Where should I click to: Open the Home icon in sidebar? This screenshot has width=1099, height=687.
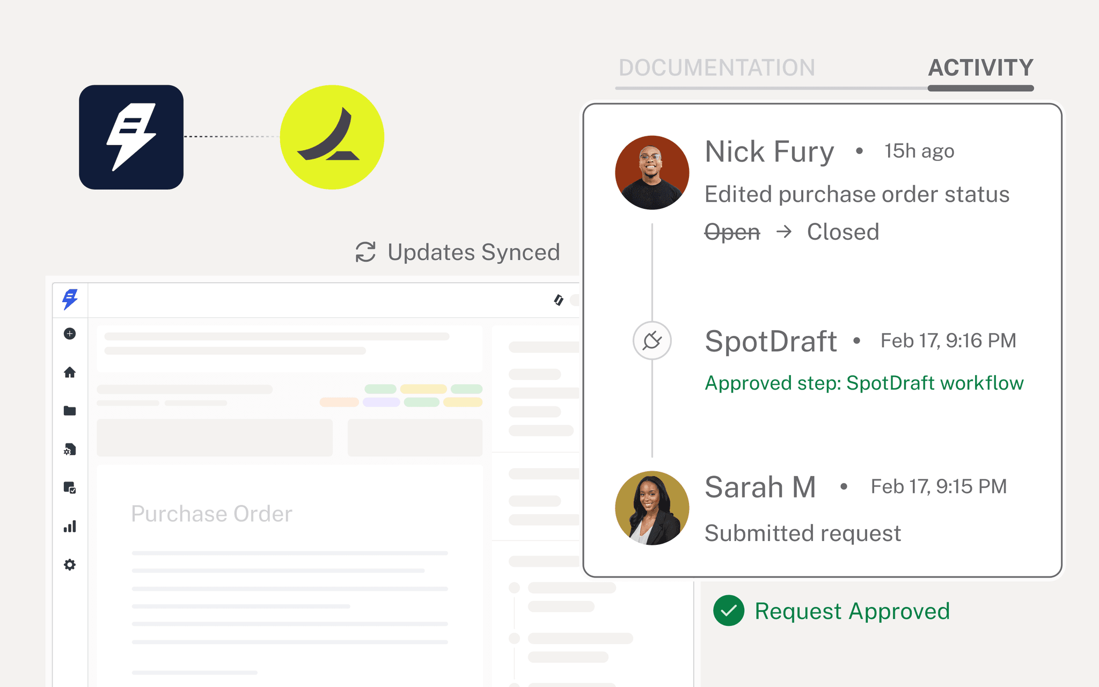coord(70,372)
